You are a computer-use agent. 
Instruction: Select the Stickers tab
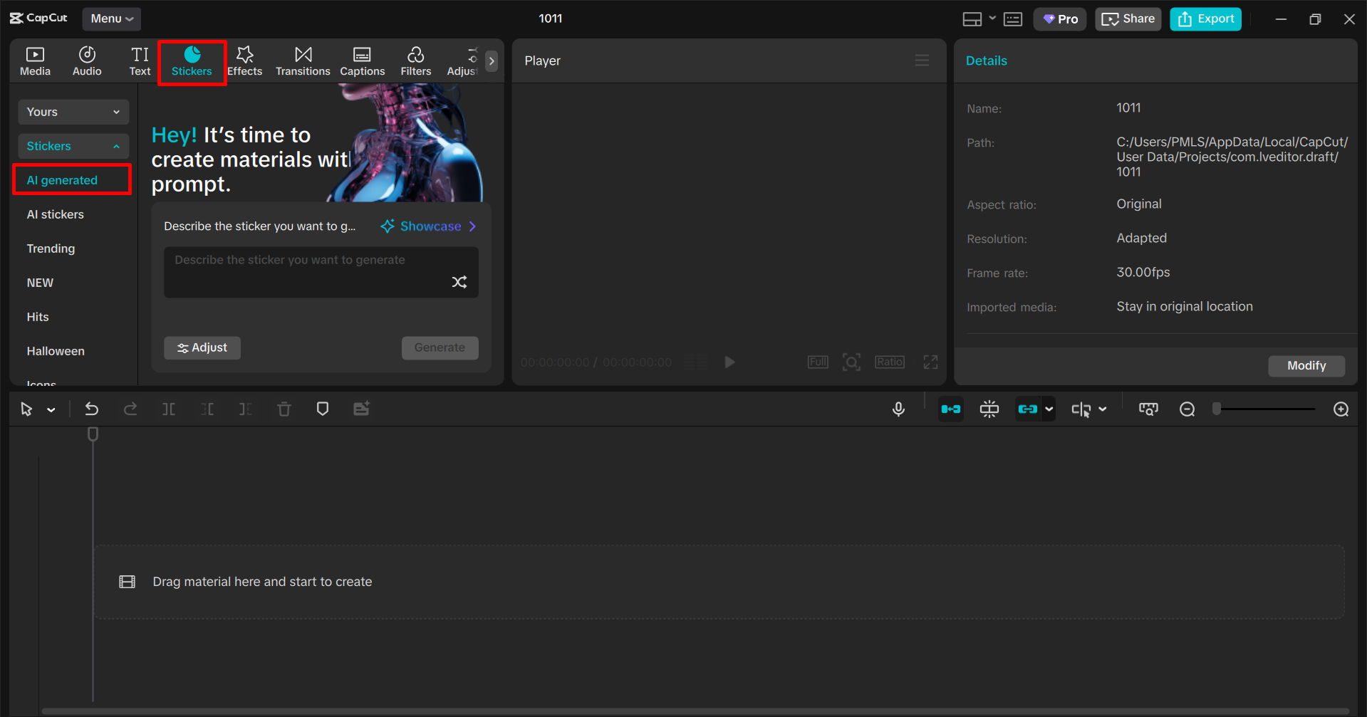tap(192, 61)
